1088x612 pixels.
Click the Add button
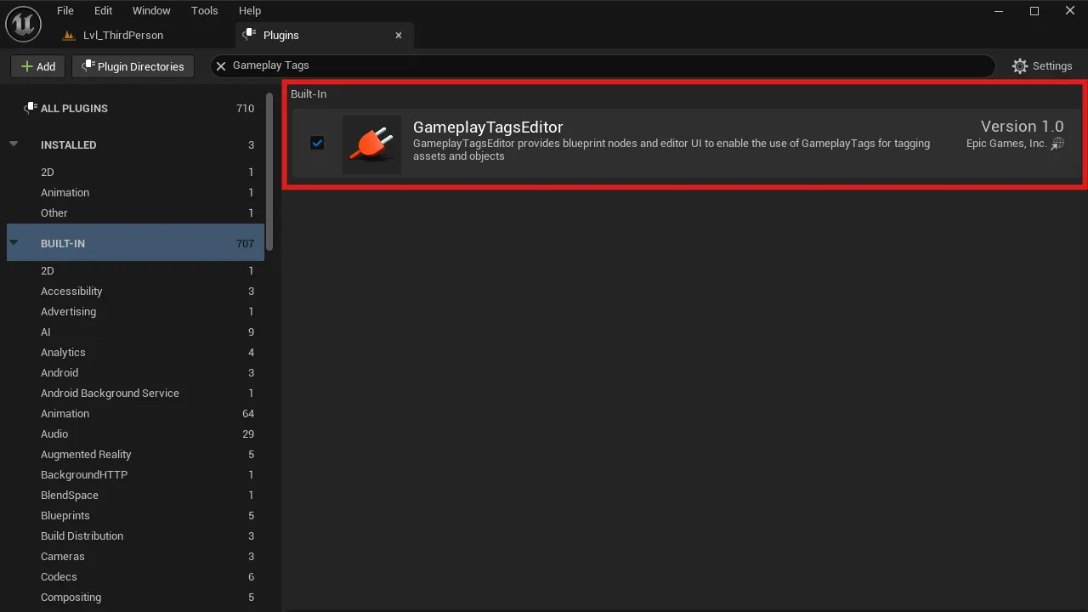[38, 66]
